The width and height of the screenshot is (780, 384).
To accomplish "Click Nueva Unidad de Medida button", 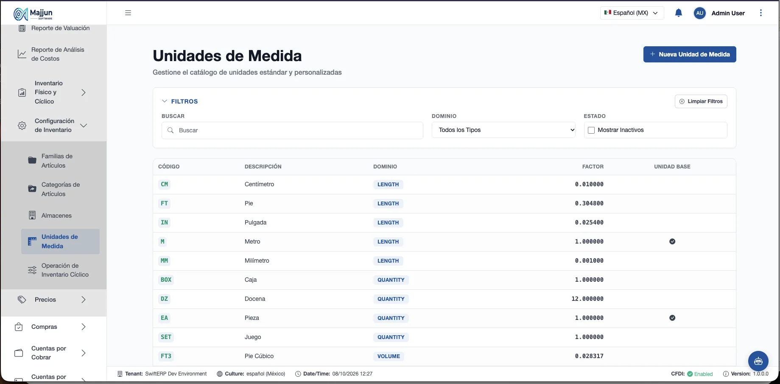I will tap(690, 54).
